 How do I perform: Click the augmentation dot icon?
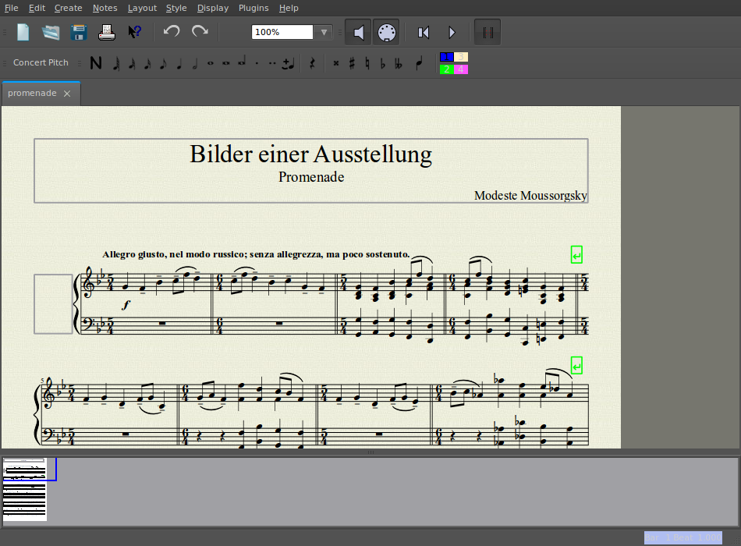(x=257, y=63)
